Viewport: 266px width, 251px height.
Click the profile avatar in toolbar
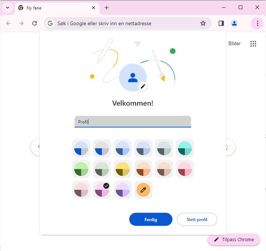coord(234,23)
